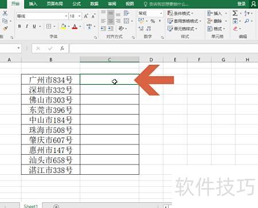Open Format as Table 套用表格格式
The width and height of the screenshot is (258, 208).
(184, 21)
